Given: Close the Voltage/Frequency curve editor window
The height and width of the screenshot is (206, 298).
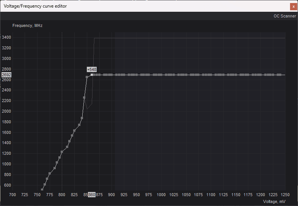Looking at the screenshot, I should pyautogui.click(x=293, y=6).
